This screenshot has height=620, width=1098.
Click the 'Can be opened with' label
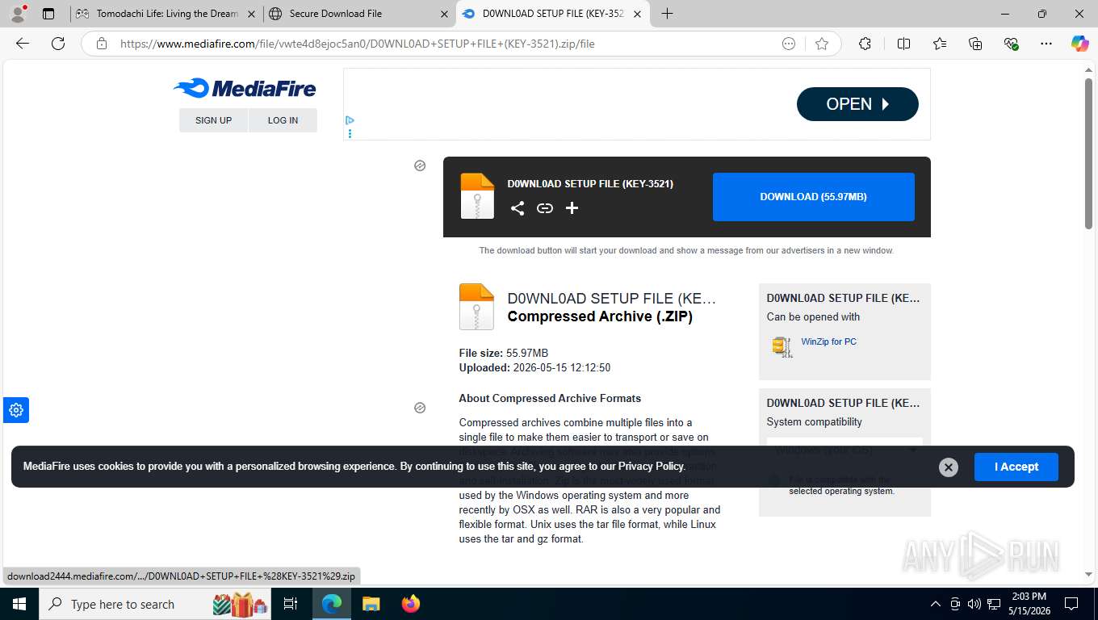tap(813, 317)
